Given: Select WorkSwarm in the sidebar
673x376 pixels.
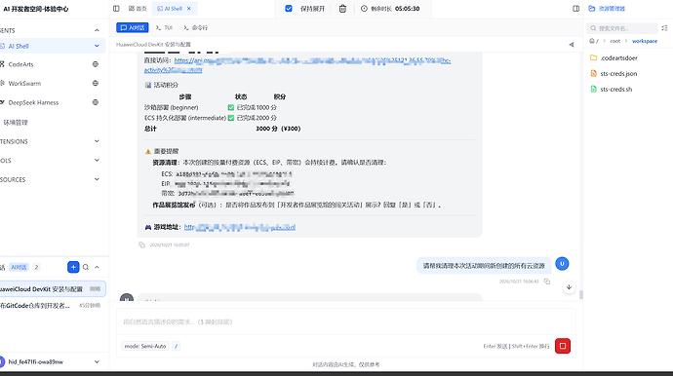Looking at the screenshot, I should click(24, 83).
